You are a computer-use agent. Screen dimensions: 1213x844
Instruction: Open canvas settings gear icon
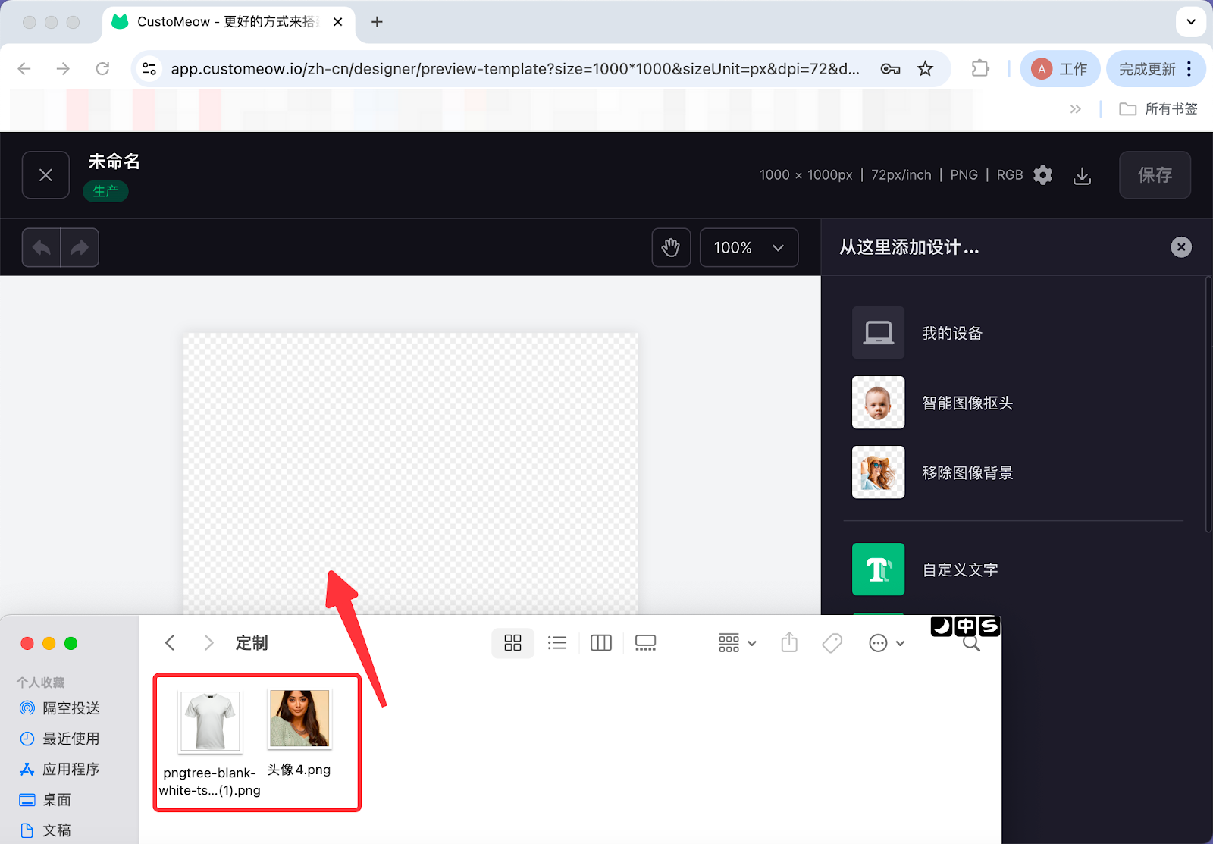pyautogui.click(x=1043, y=175)
